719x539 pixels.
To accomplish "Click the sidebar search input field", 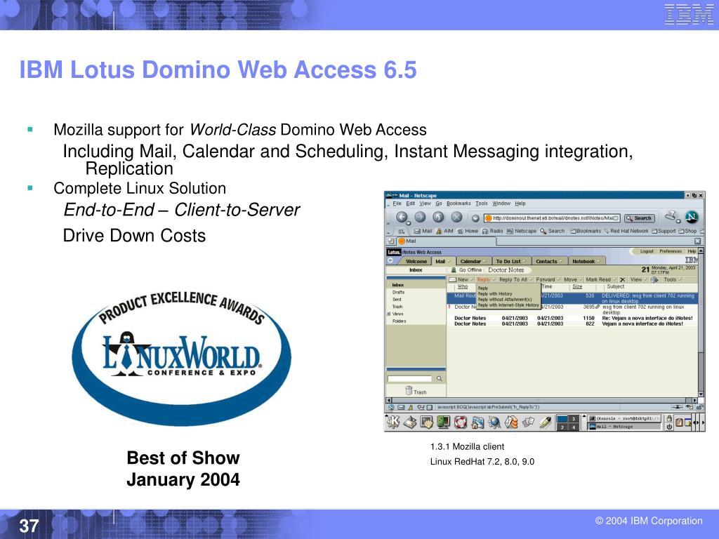I will point(409,378).
